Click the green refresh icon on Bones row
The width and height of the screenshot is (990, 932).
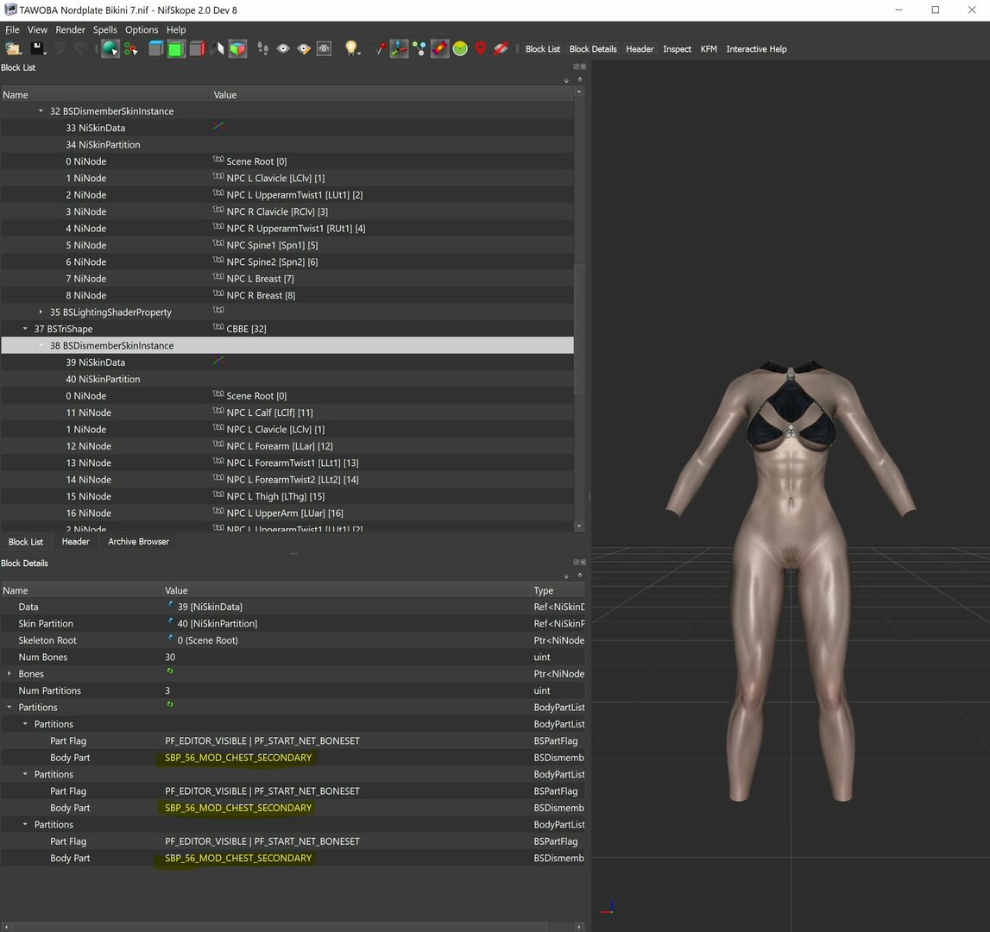pos(170,671)
